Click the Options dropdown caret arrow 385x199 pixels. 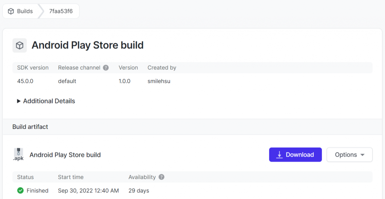362,155
